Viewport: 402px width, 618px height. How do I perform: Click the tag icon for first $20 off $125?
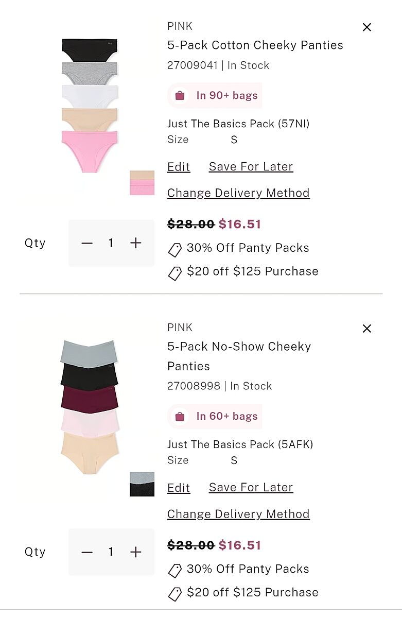coord(175,273)
